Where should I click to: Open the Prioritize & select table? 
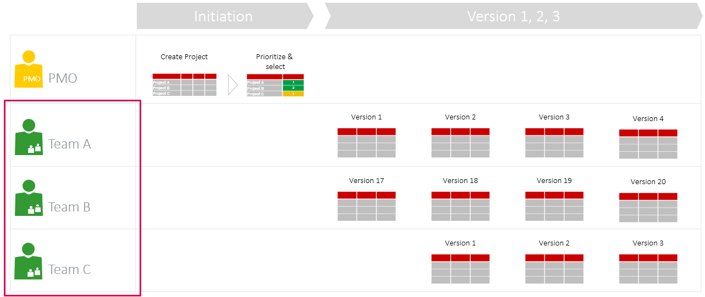pos(275,85)
